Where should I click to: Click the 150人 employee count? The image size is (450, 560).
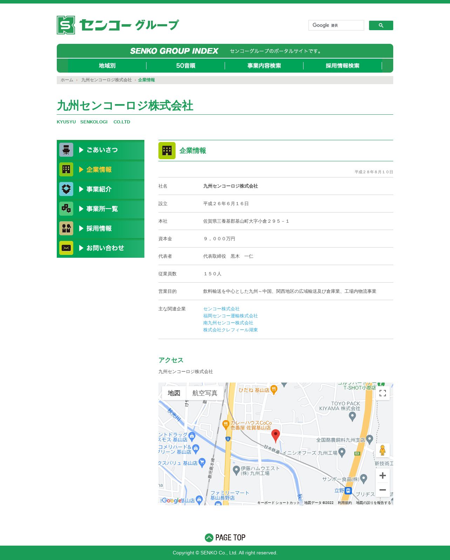pos(212,274)
